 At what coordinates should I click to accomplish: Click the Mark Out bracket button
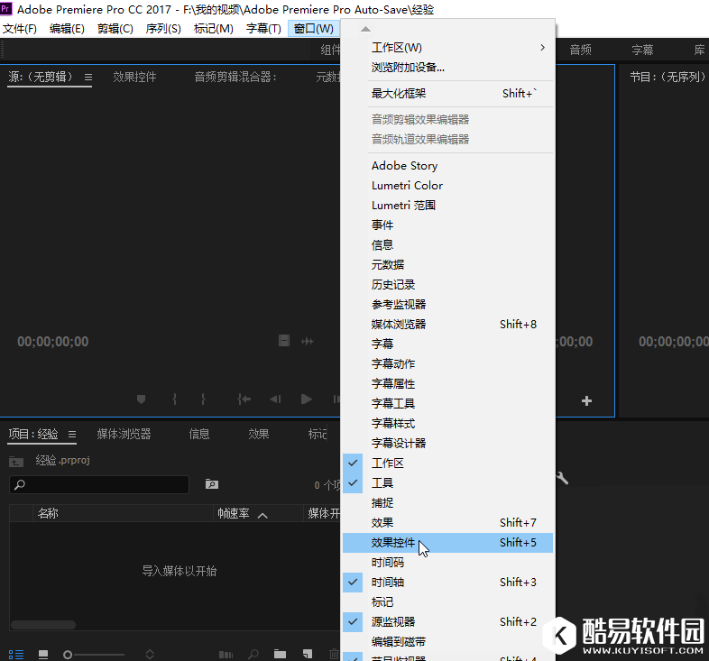(203, 399)
